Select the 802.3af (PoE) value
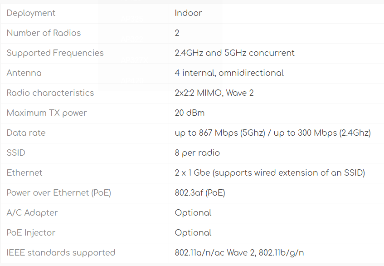Image resolution: width=384 pixels, height=266 pixels. [x=200, y=193]
